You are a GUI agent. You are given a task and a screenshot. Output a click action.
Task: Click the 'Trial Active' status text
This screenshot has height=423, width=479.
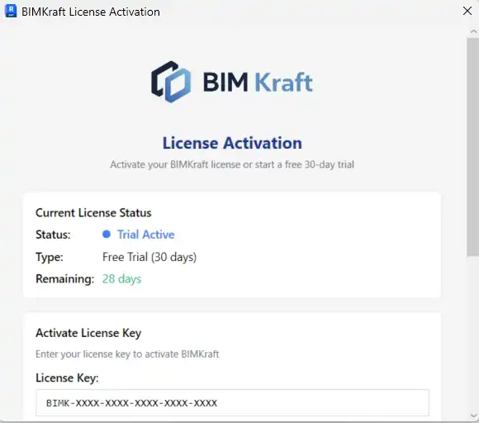coord(146,235)
